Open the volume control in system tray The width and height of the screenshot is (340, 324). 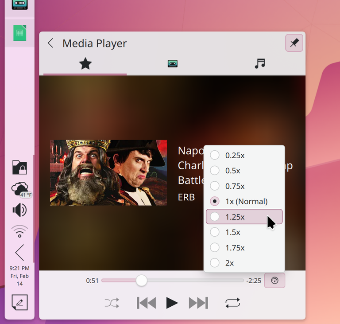(19, 210)
